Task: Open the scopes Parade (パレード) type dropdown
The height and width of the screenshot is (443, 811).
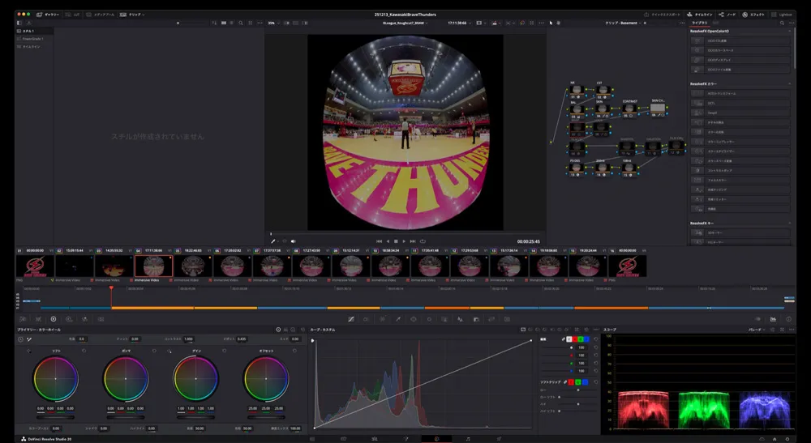Action: (757, 330)
